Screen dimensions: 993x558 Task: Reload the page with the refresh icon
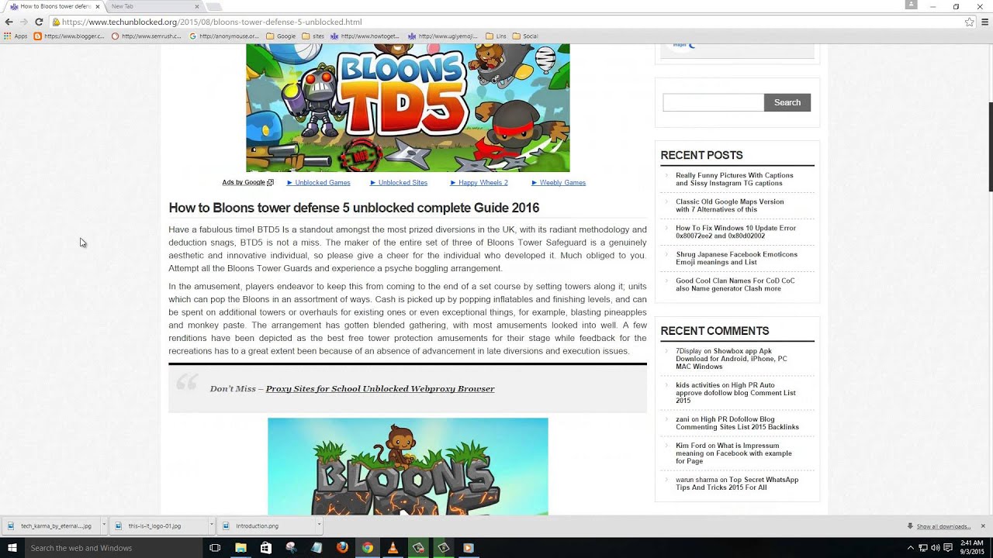click(39, 22)
